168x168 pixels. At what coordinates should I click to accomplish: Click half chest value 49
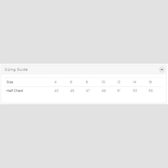(x=104, y=91)
